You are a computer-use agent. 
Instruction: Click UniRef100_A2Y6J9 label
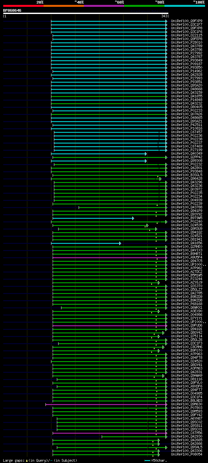click(187, 283)
